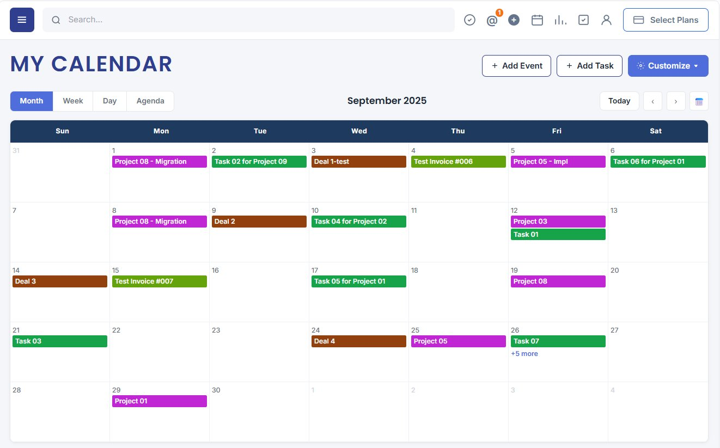This screenshot has height=448, width=720.
Task: Open the Deal 2 event
Action: coord(259,222)
